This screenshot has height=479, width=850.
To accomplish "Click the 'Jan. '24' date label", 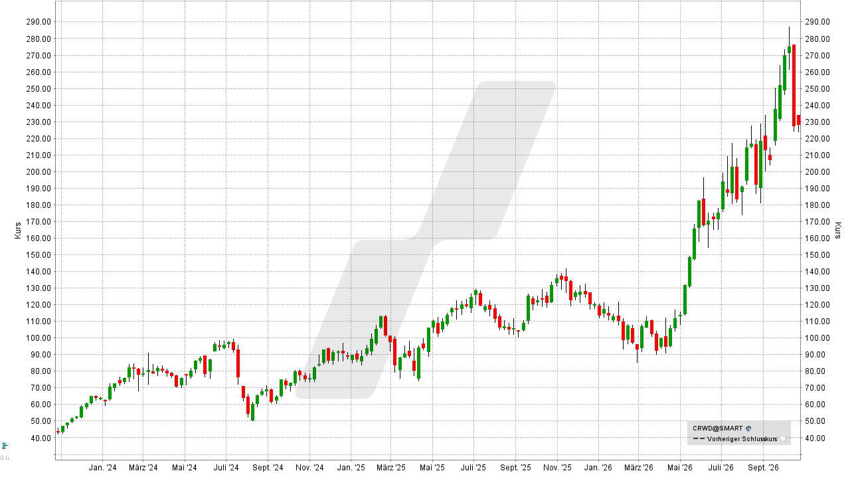I will (x=103, y=468).
